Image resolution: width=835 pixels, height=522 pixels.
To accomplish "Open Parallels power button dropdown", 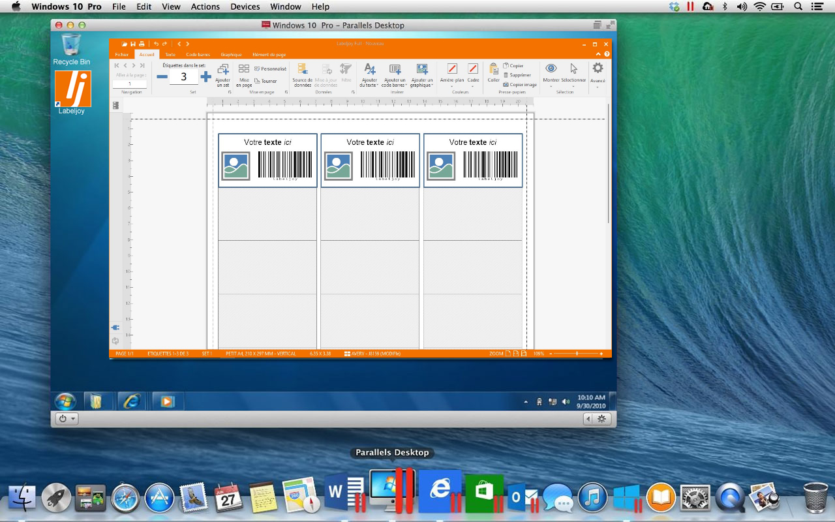I will point(67,419).
